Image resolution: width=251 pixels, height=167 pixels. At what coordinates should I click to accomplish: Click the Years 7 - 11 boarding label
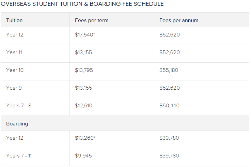(x=19, y=156)
